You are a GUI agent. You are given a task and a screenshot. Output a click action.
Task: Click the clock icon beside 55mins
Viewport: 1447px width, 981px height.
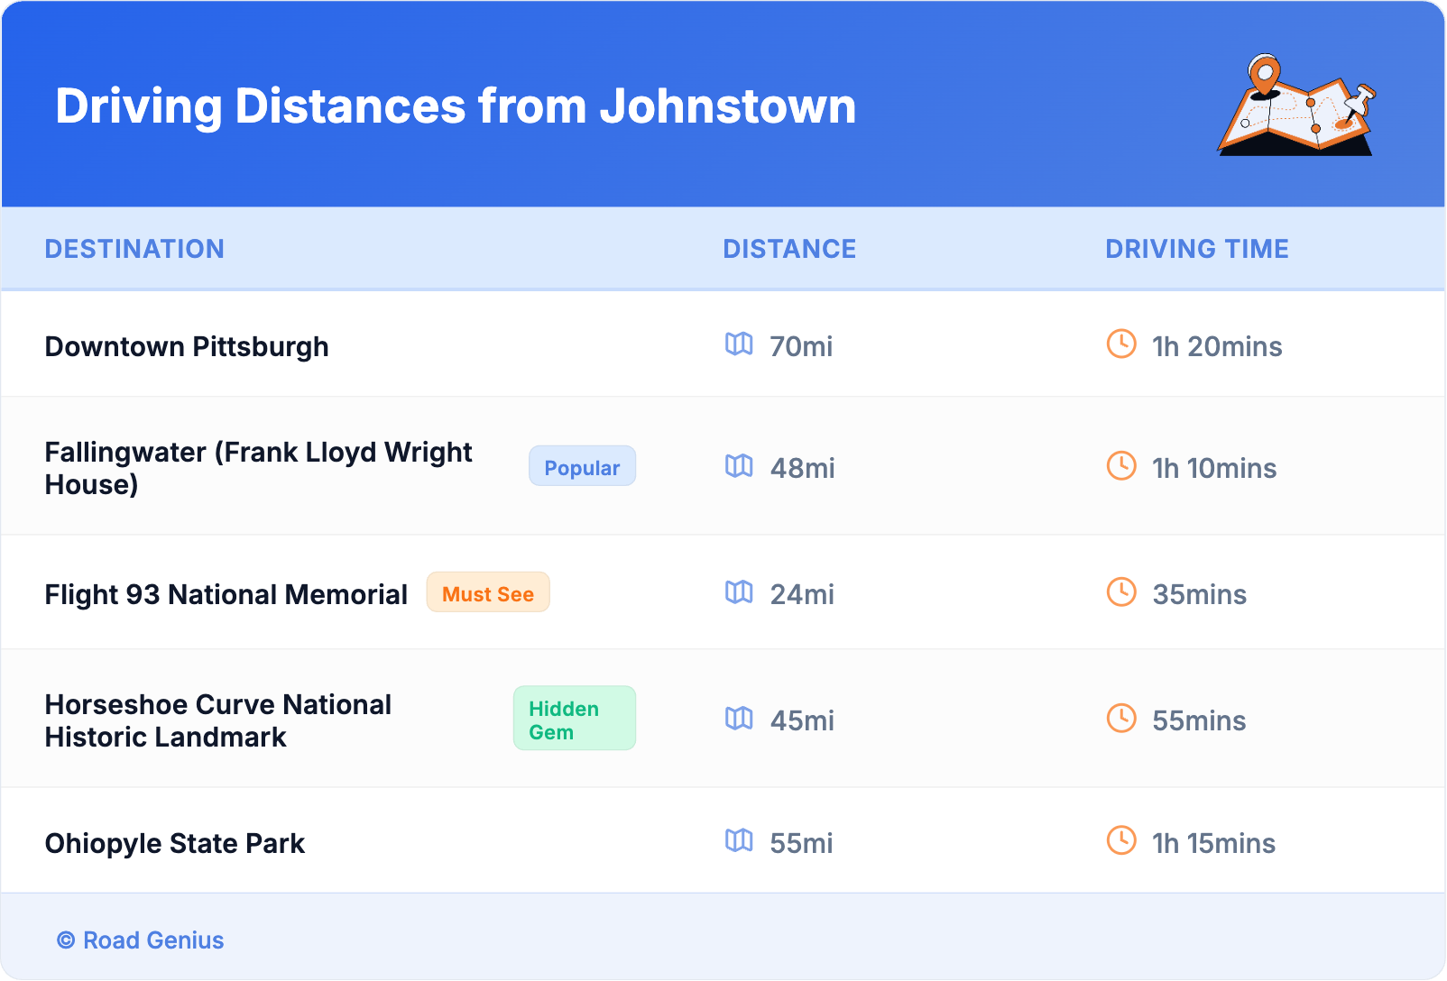pos(1121,719)
